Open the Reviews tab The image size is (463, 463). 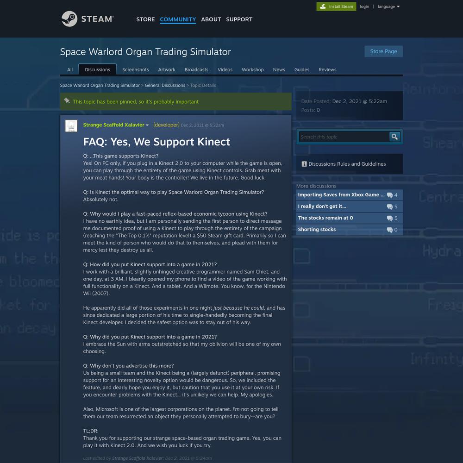coord(327,70)
